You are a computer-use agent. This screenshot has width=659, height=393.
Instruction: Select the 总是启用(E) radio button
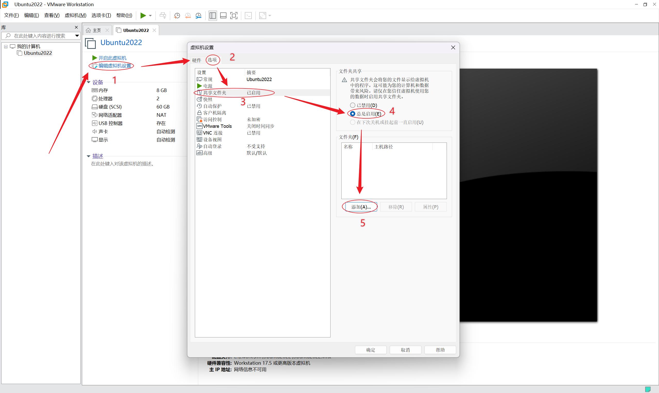click(x=352, y=114)
